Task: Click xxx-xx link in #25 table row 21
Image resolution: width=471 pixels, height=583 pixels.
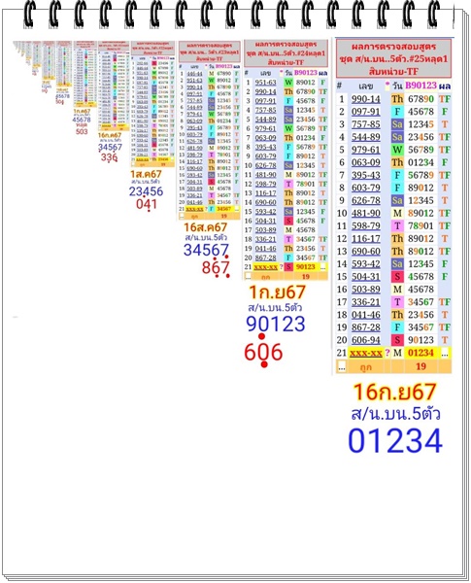Action: 366,353
